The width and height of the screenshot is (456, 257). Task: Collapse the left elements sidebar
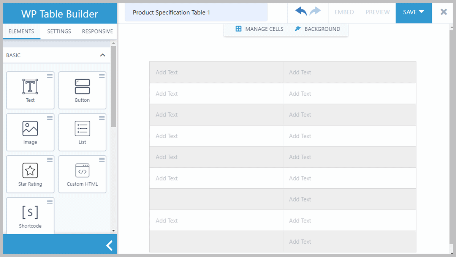pos(109,244)
